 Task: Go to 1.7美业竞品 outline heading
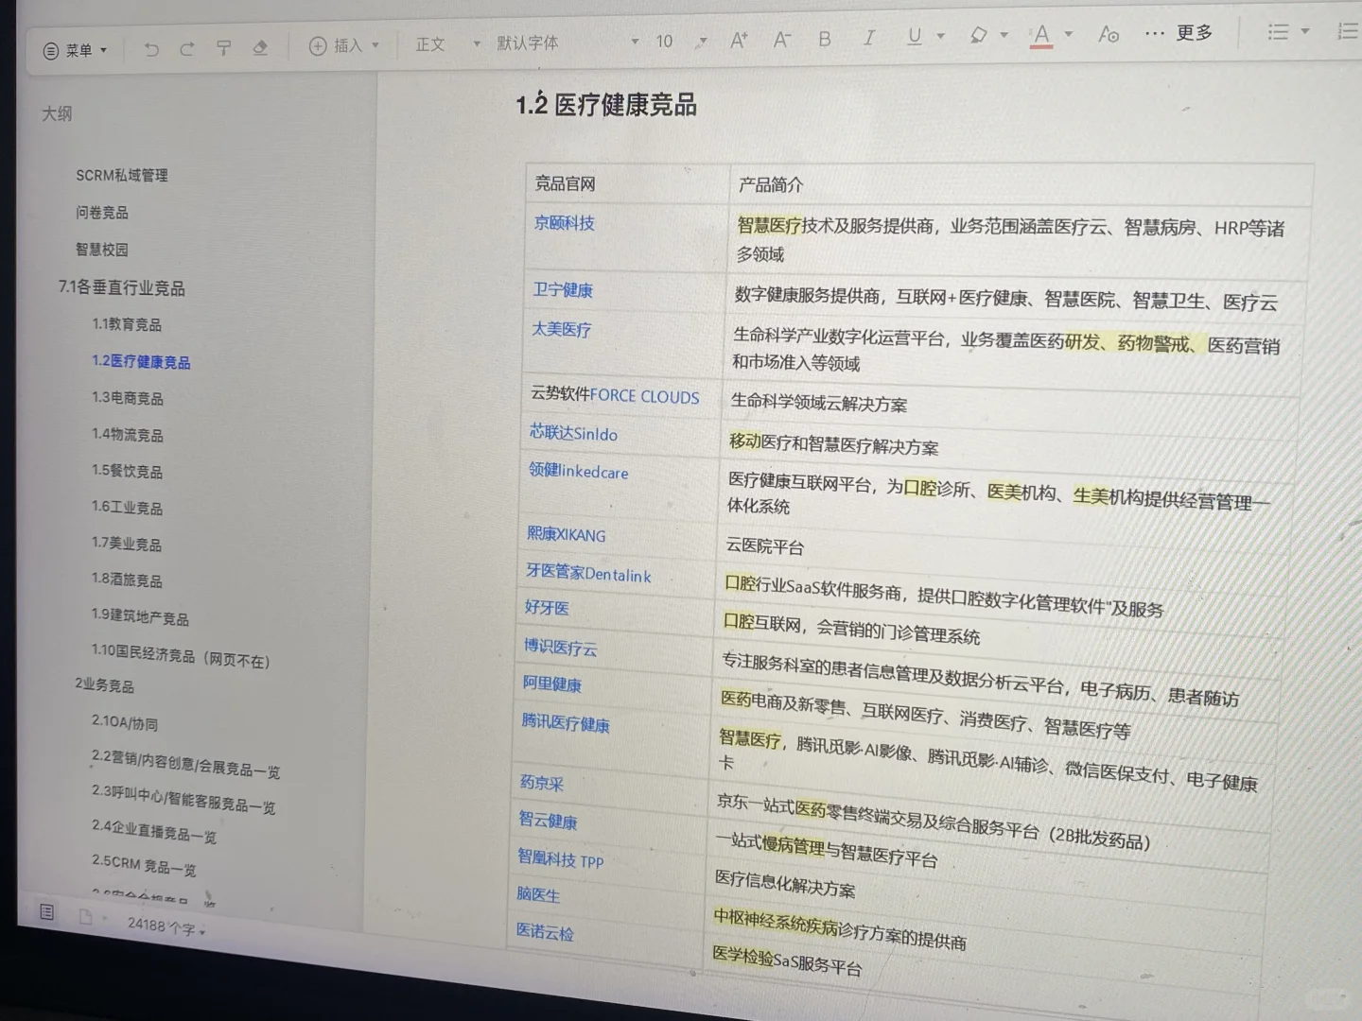(127, 544)
